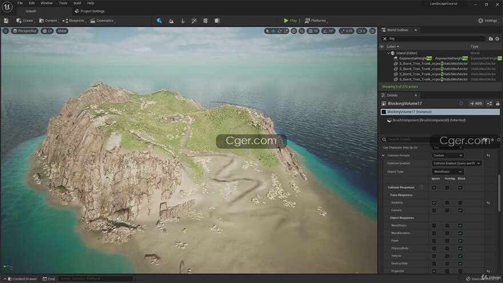Choose the Select objects tool in viewport
The width and height of the screenshot is (503, 283).
(x=267, y=31)
